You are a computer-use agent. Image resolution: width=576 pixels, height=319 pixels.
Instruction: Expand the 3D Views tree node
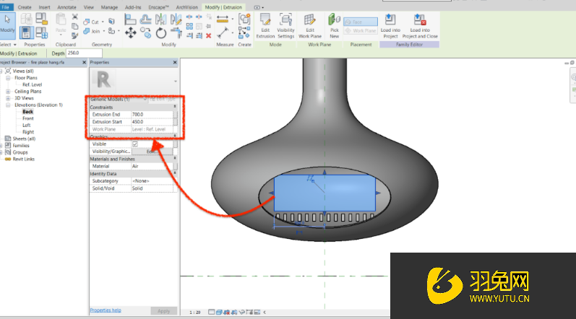(x=8, y=97)
